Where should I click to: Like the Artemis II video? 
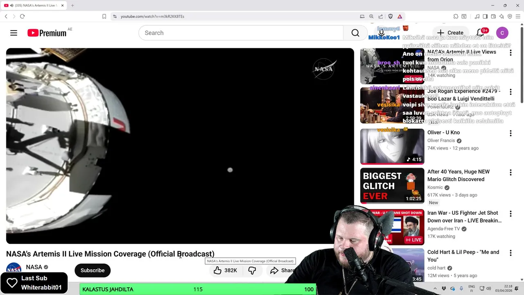coord(225,270)
